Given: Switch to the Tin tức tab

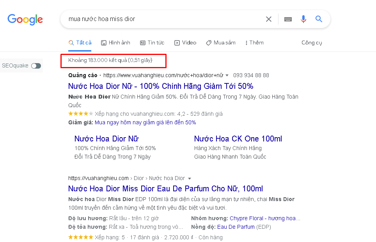Looking at the screenshot, I should pos(152,43).
